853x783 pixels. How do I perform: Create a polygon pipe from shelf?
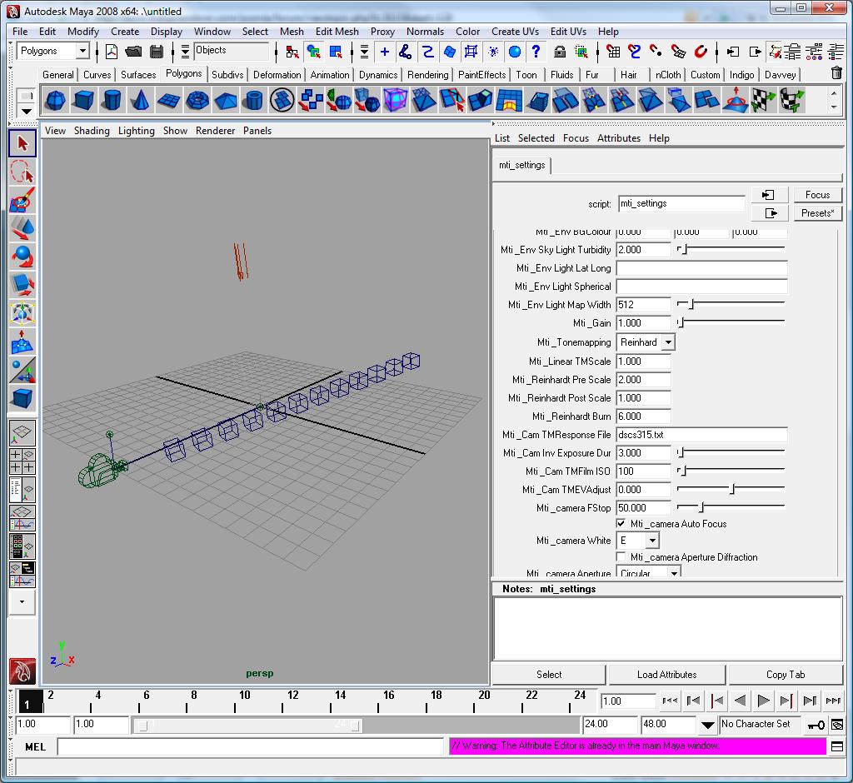click(x=253, y=100)
